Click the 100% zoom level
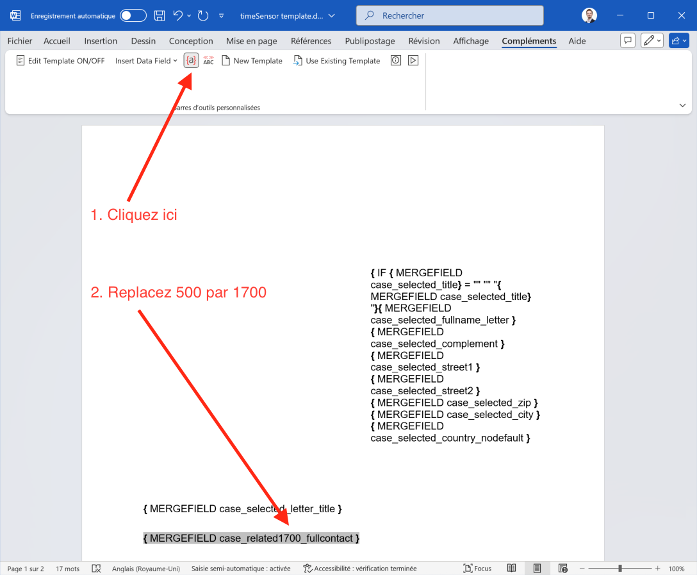This screenshot has height=575, width=697. coord(676,569)
